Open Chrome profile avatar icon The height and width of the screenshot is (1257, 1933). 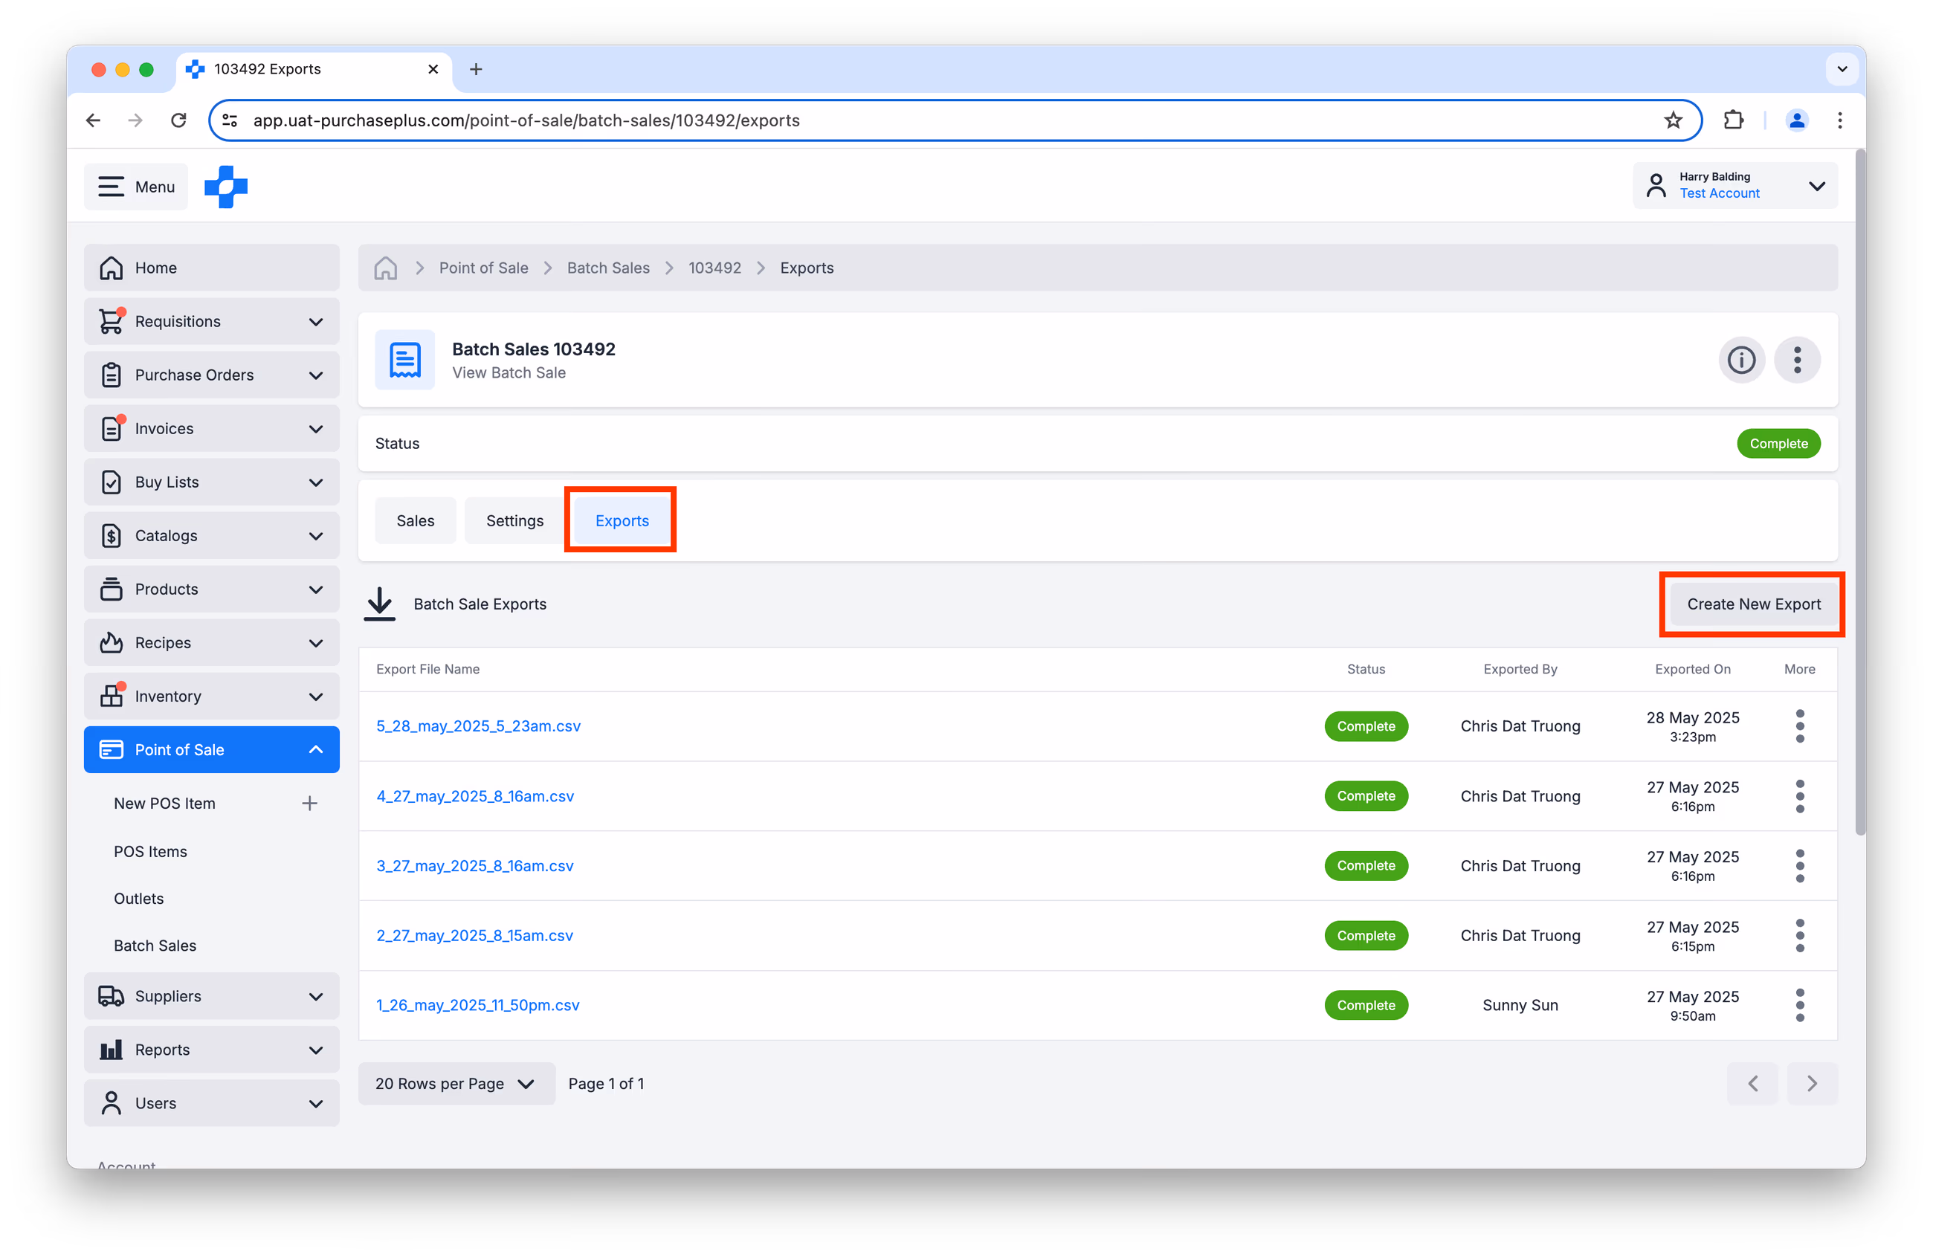(x=1795, y=120)
